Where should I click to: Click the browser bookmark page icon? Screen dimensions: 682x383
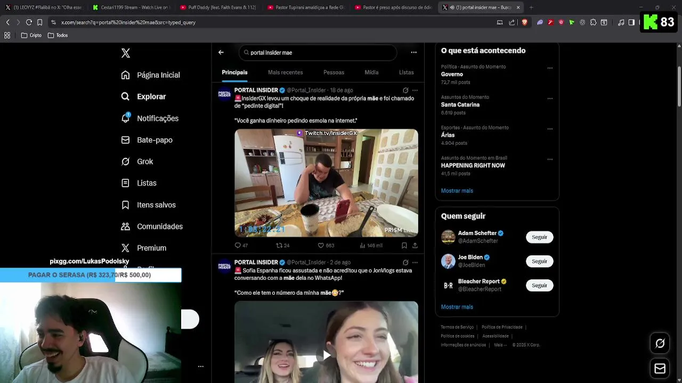(39, 22)
